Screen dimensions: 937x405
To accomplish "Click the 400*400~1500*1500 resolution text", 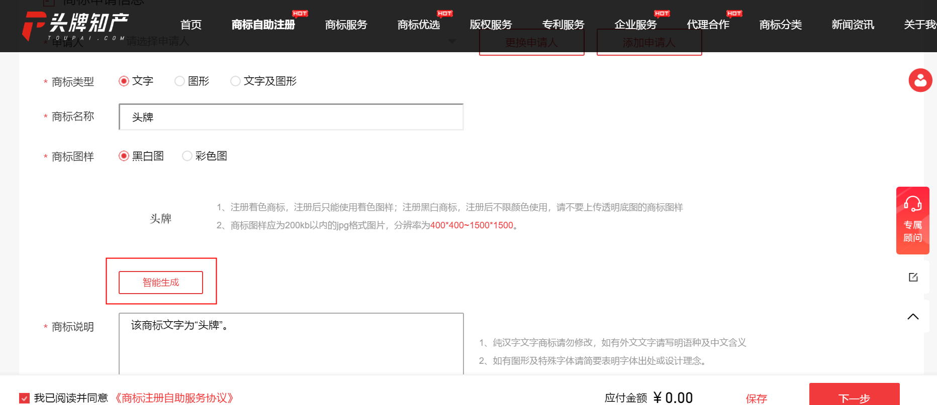I will 472,225.
